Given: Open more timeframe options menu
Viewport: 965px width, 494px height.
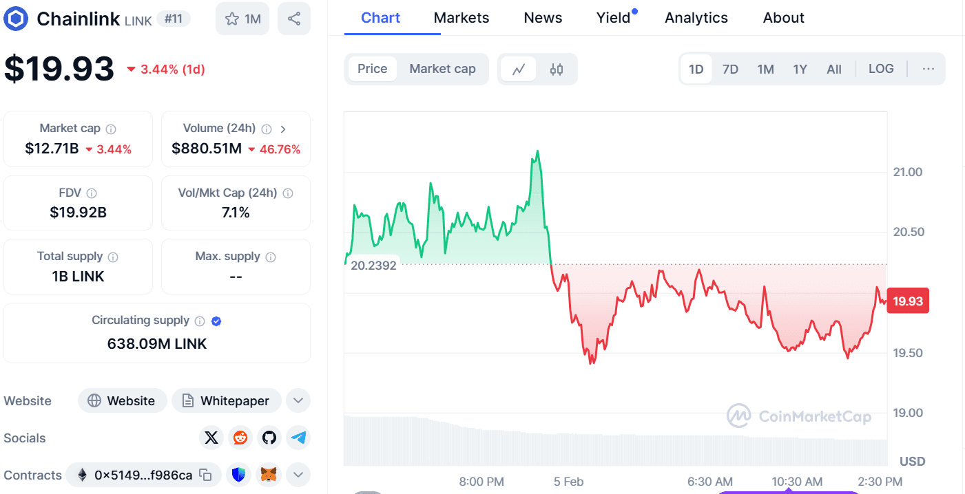Looking at the screenshot, I should click(928, 69).
